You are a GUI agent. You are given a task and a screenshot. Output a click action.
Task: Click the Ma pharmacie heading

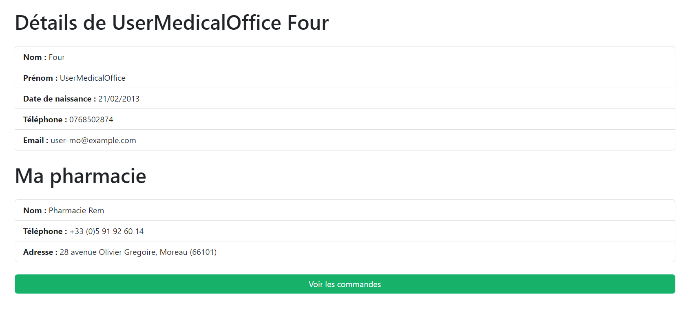(x=80, y=176)
